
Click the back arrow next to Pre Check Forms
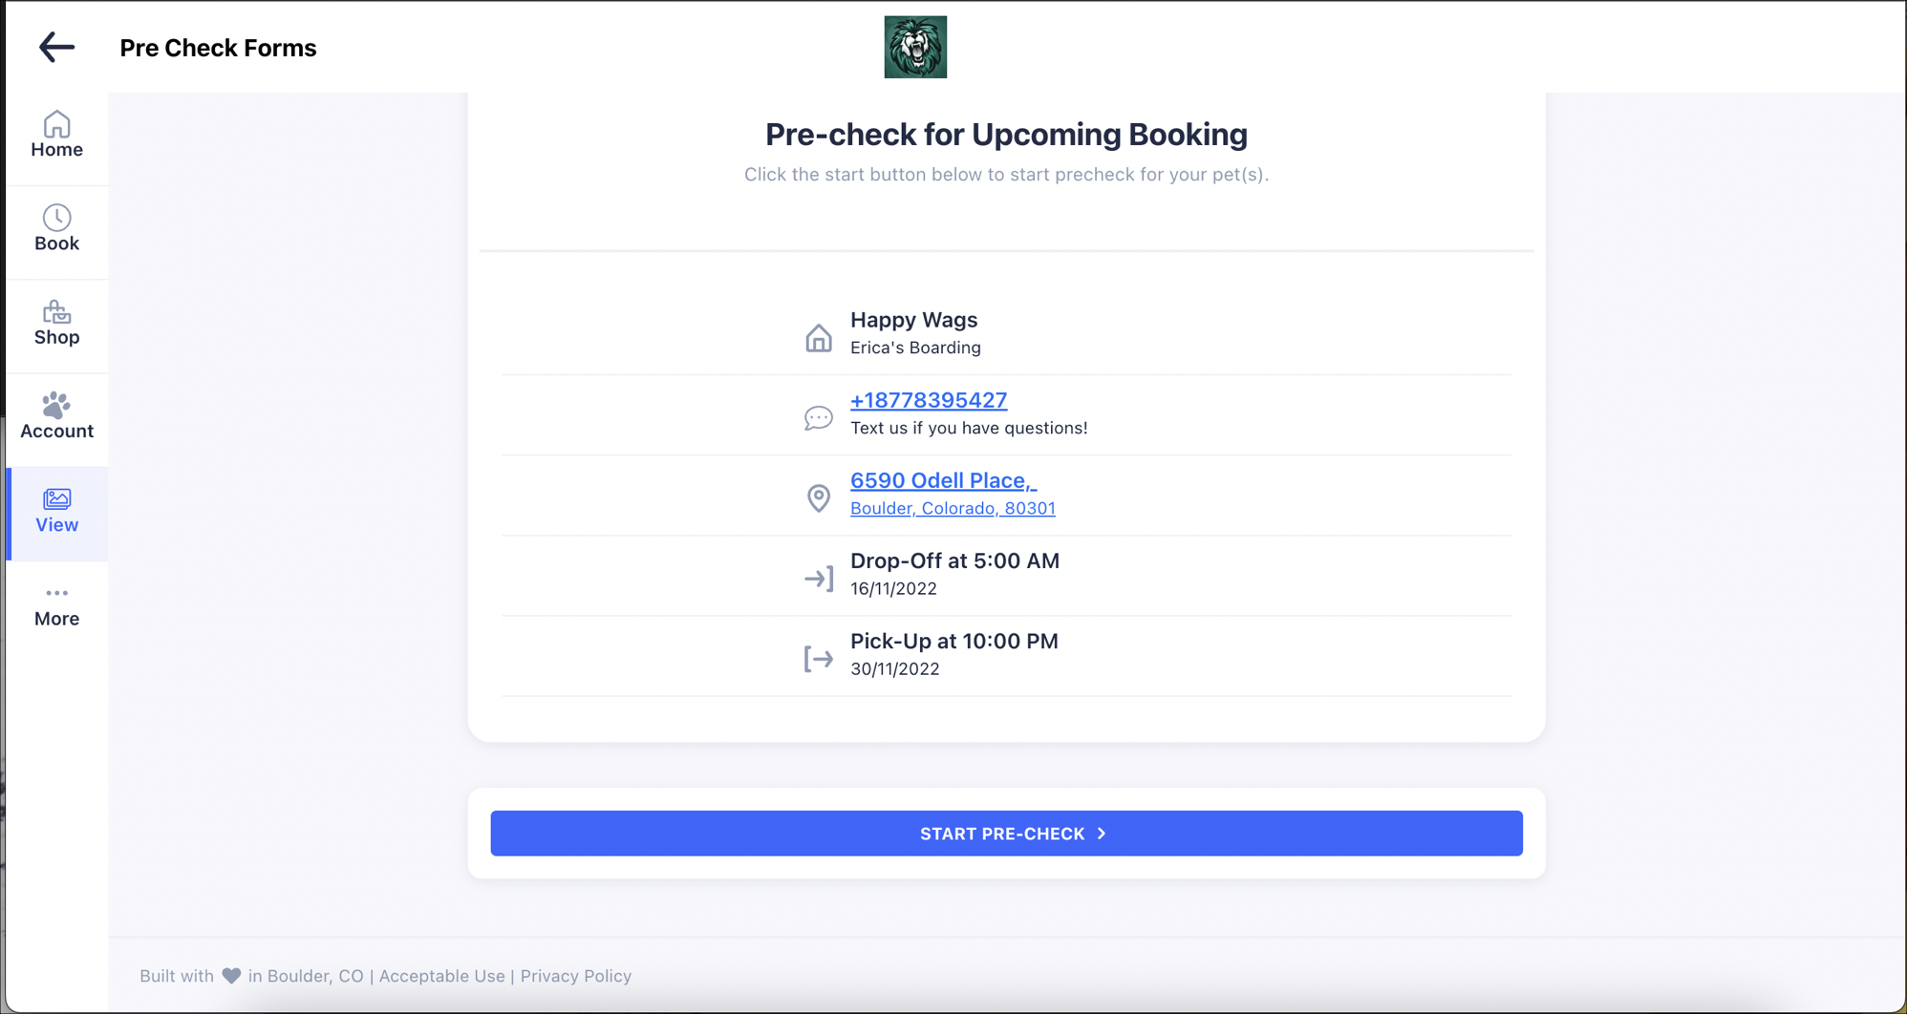pos(55,47)
